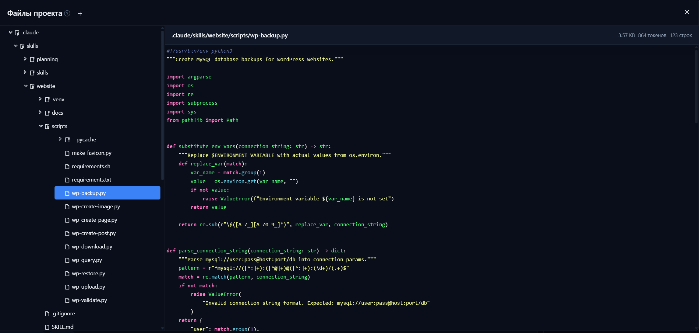Click the def parse_connection_string code line
The image size is (699, 333).
point(256,251)
